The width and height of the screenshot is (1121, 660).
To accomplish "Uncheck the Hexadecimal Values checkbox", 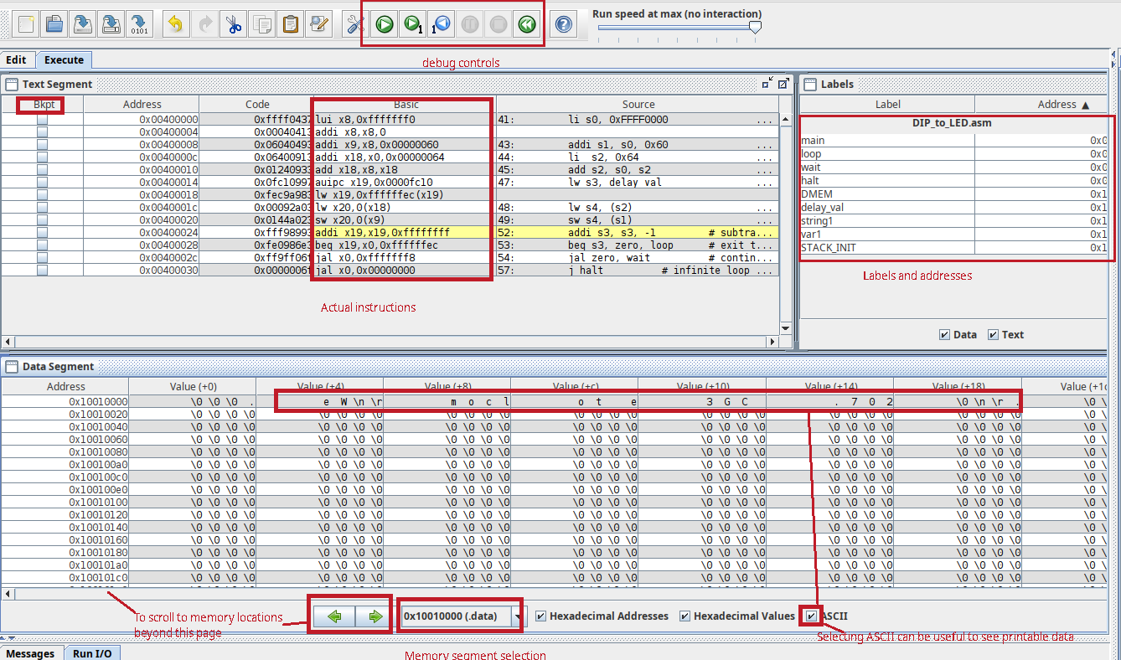I will [x=685, y=616].
